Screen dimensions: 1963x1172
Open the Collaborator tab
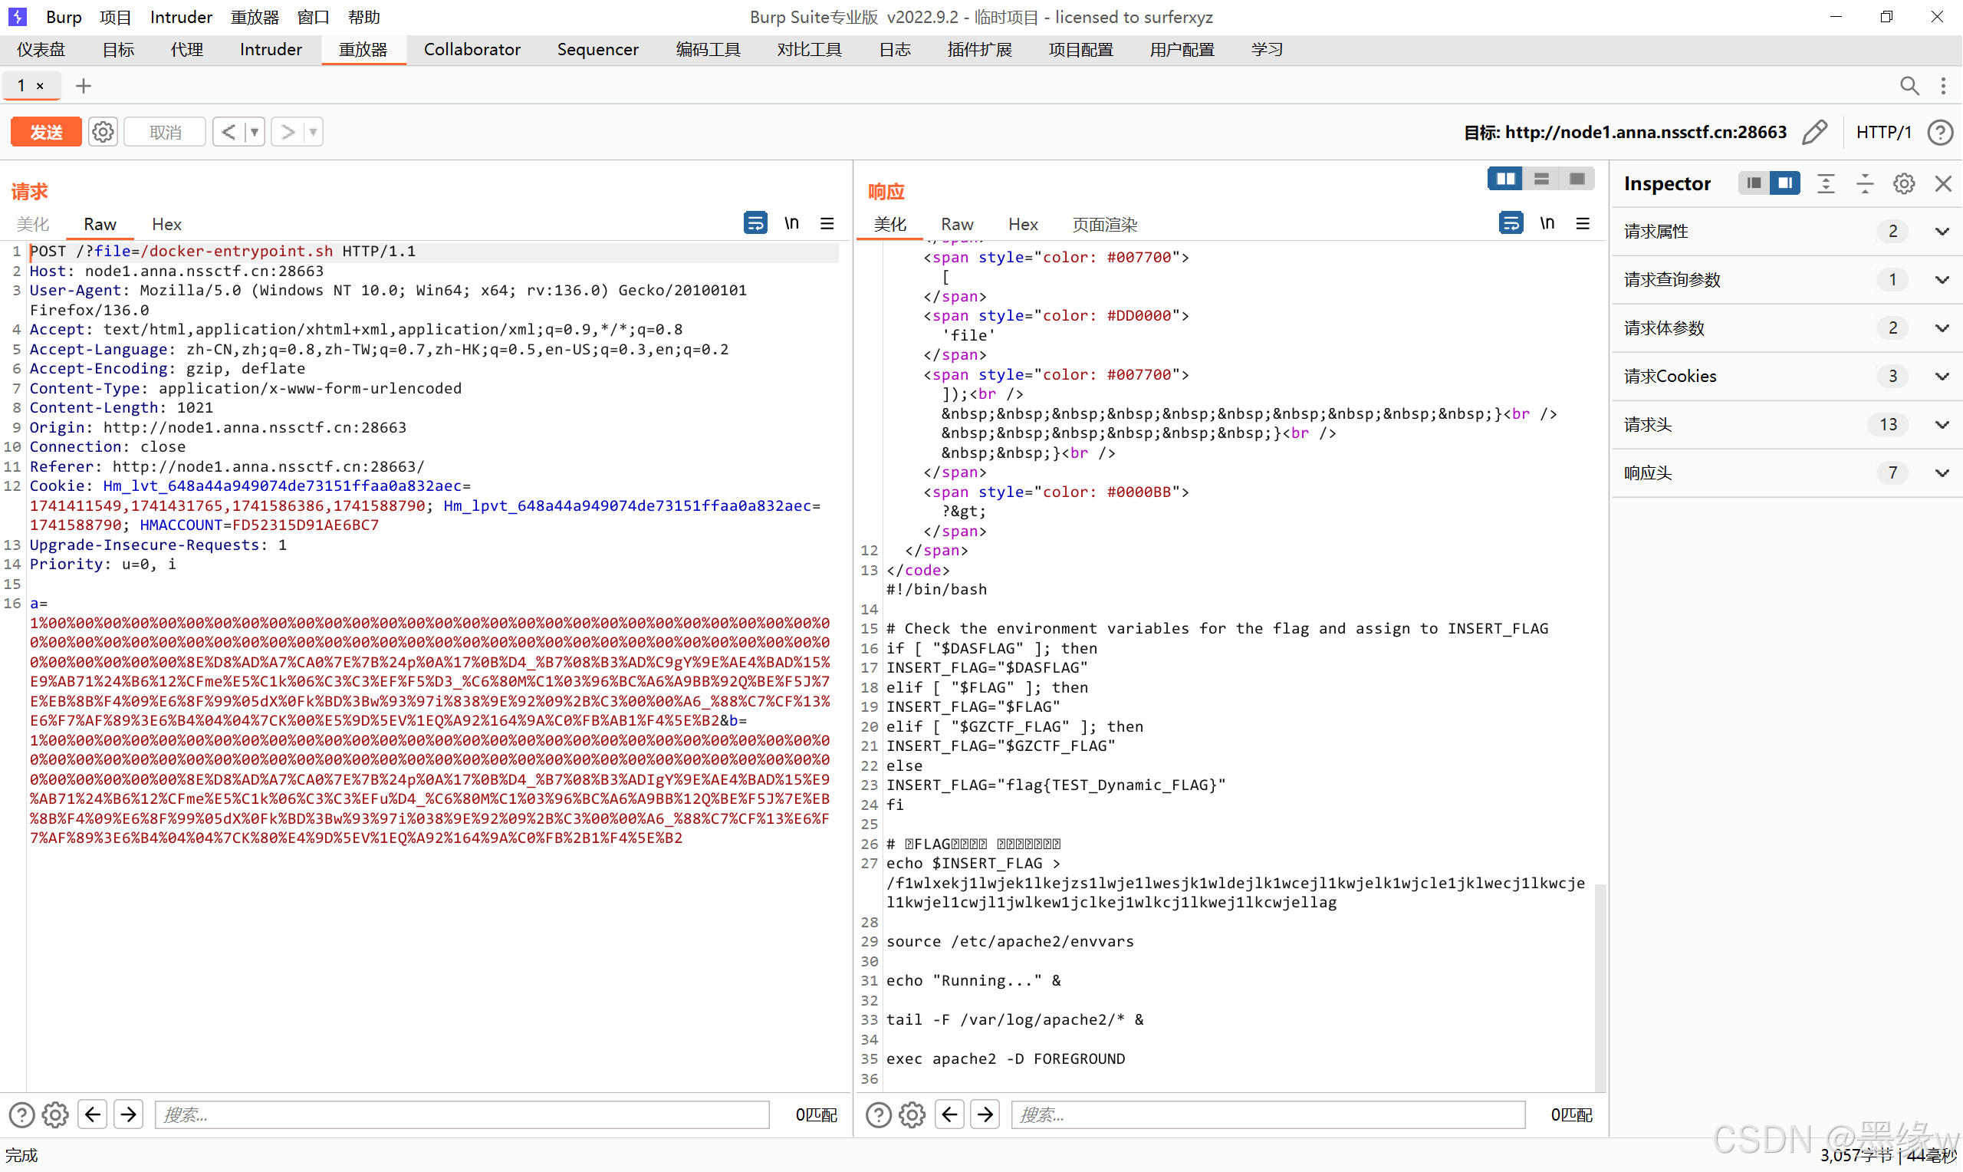tap(472, 49)
